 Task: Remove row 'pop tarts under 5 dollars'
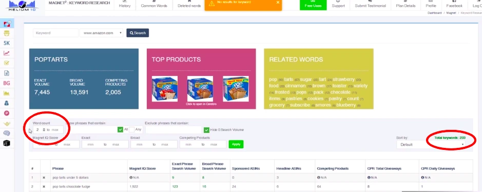pyautogui.click(x=44, y=178)
